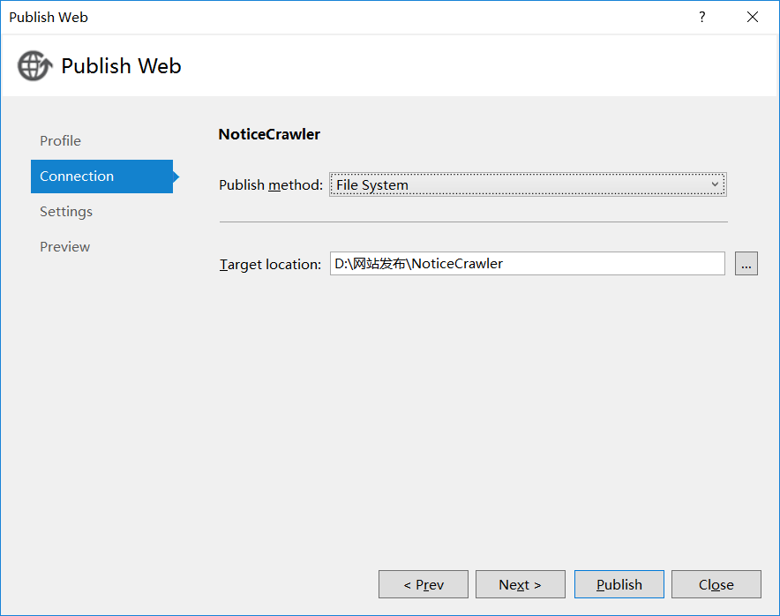The image size is (780, 616).
Task: Close the dialog with title bar X
Action: click(753, 17)
